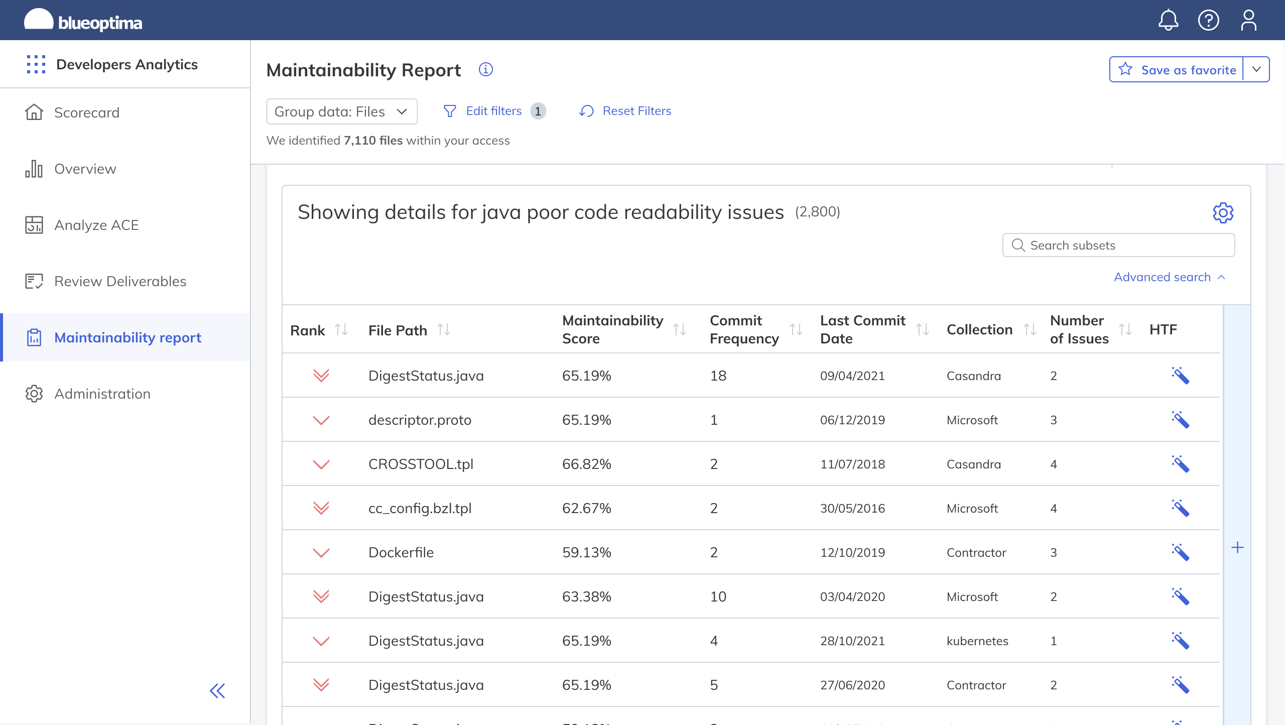Image resolution: width=1285 pixels, height=725 pixels.
Task: Click the Maintainability report sidebar icon
Action: (35, 337)
